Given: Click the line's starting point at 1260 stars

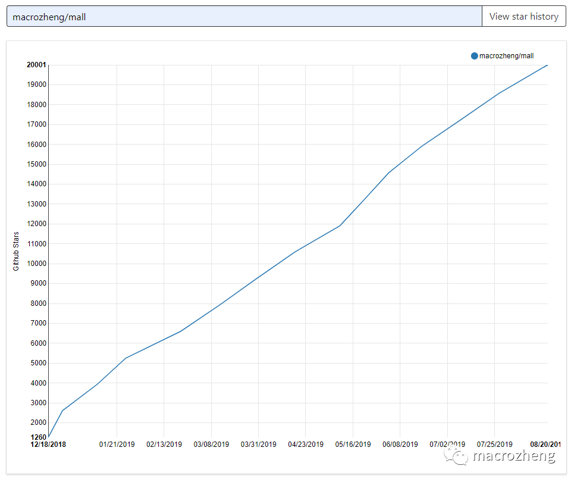Looking at the screenshot, I should click(49, 437).
